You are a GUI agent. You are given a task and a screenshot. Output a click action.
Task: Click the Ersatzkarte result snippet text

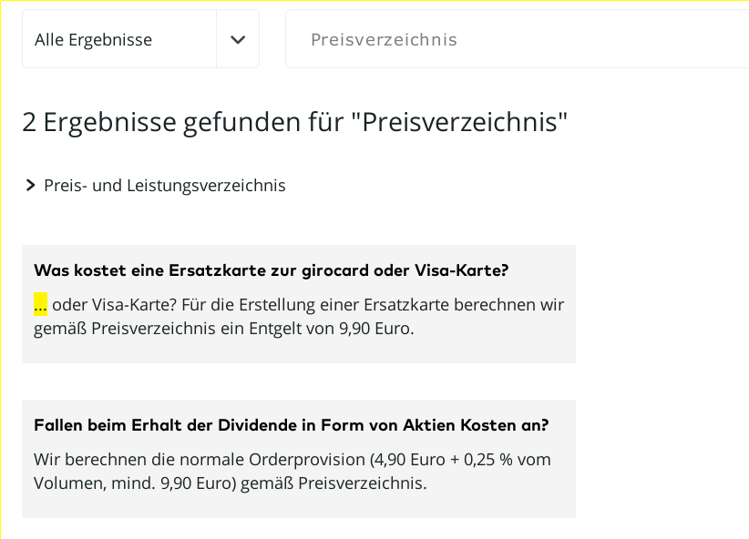tap(299, 316)
